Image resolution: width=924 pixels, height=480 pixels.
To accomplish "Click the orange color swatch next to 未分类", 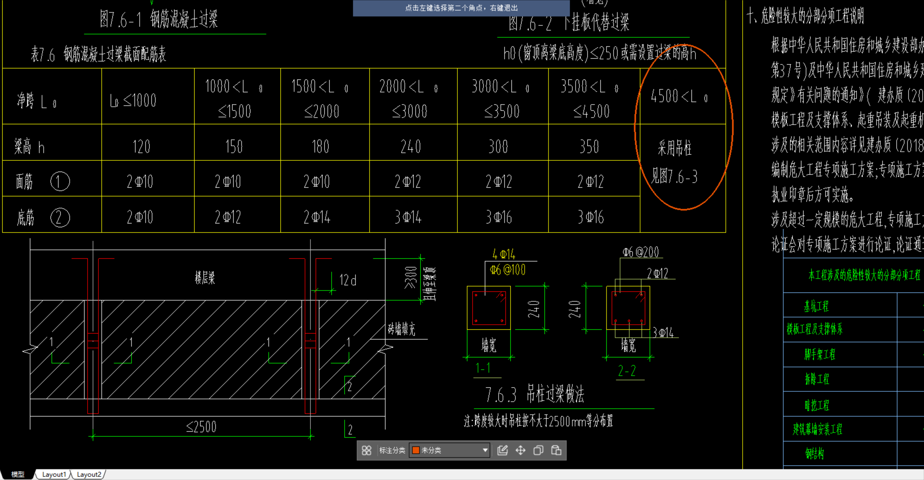I will click(x=416, y=450).
